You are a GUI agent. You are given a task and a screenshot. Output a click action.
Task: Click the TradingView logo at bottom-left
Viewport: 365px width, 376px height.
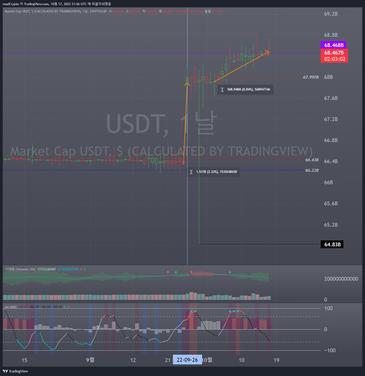click(x=15, y=371)
